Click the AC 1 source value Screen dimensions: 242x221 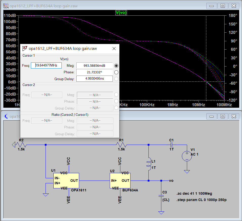[x=194, y=154]
